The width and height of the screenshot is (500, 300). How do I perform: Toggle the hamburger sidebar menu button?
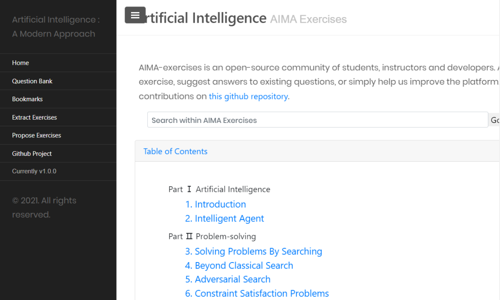[x=135, y=15]
